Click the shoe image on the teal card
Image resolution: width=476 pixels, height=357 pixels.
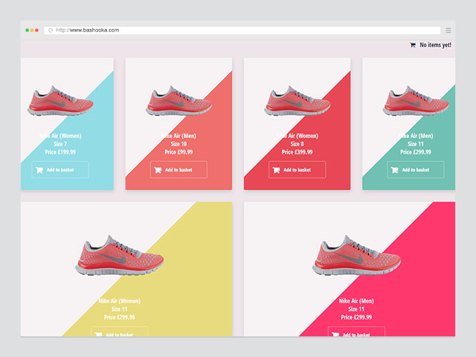[x=415, y=101]
